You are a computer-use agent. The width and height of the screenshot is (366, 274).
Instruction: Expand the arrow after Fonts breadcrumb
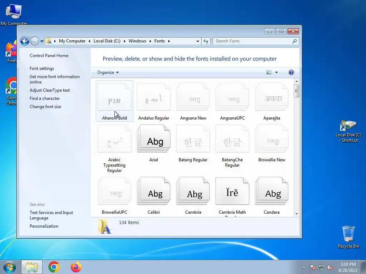[x=169, y=41]
